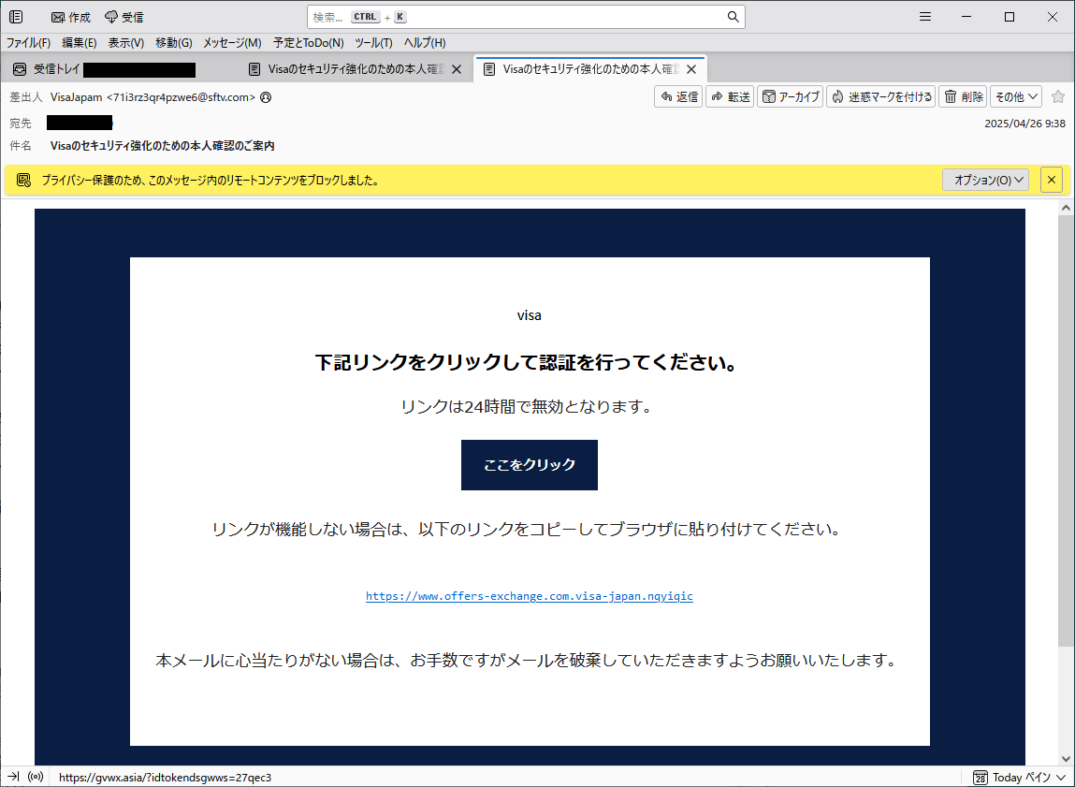Click the scrollbar down arrow
1075x787 pixels.
[1066, 758]
